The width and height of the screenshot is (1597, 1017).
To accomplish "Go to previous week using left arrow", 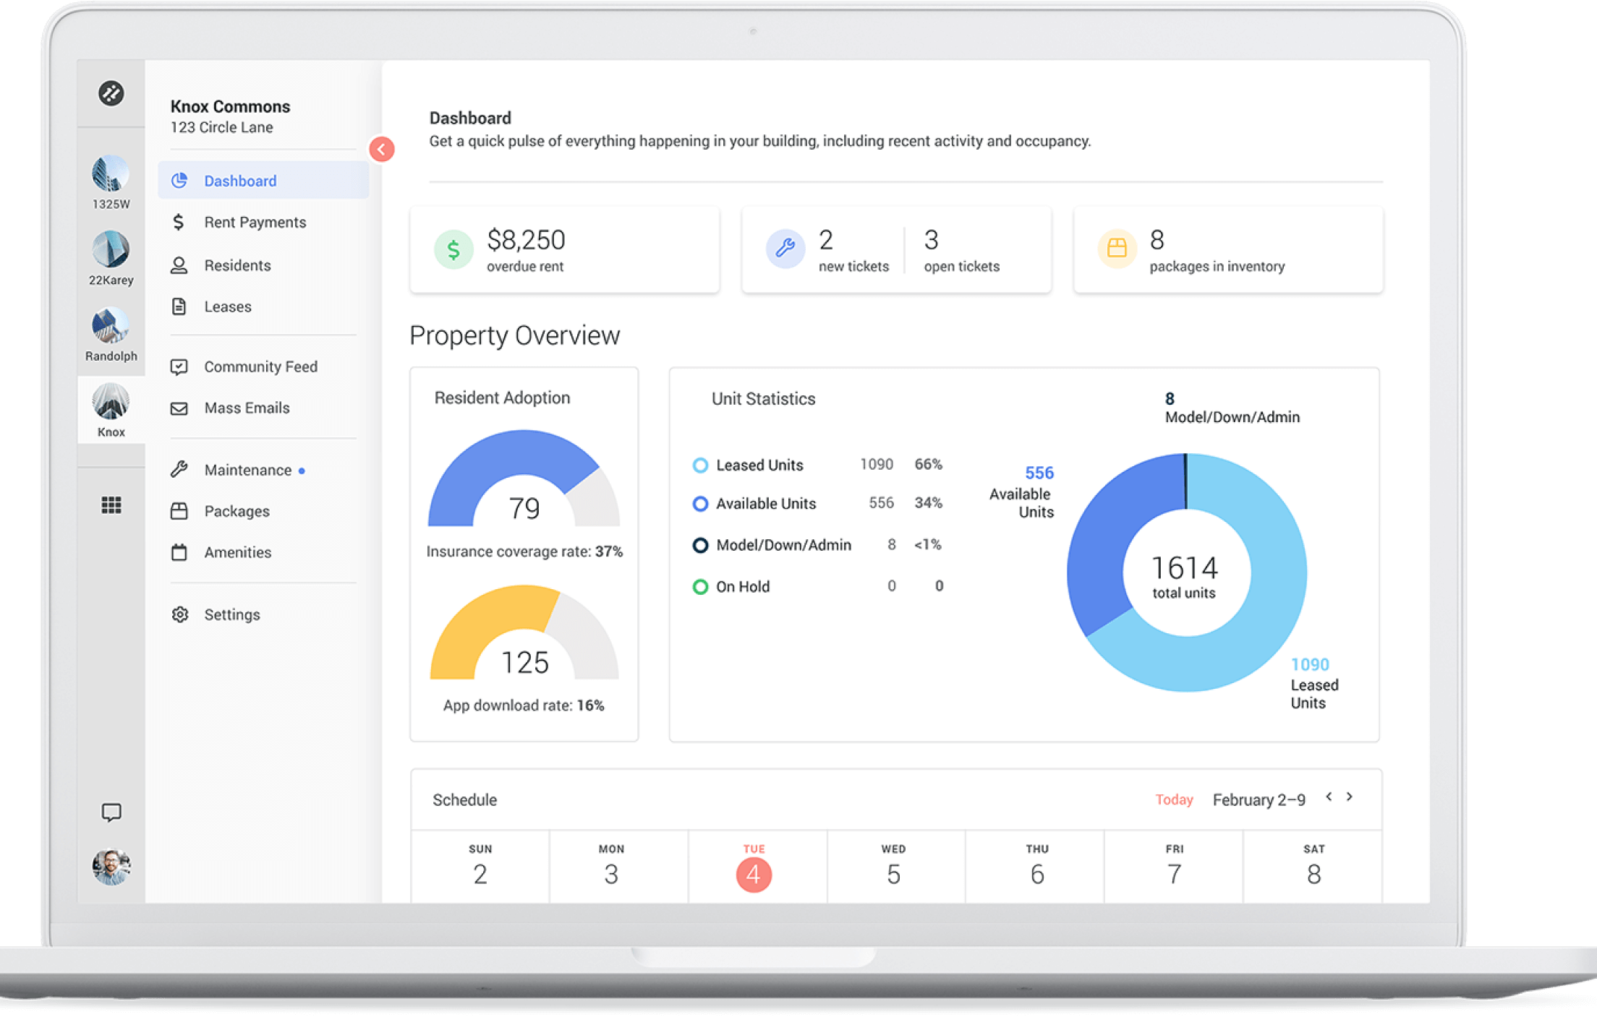I will pyautogui.click(x=1329, y=797).
